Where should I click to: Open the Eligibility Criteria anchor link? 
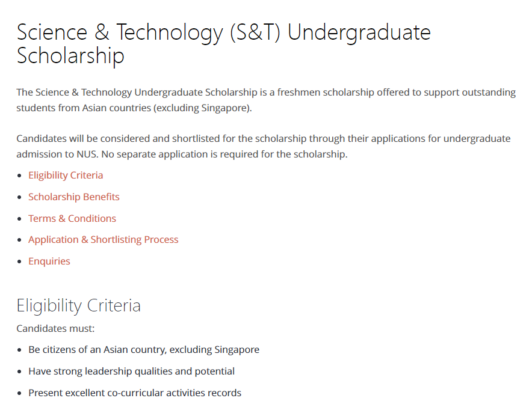point(66,175)
